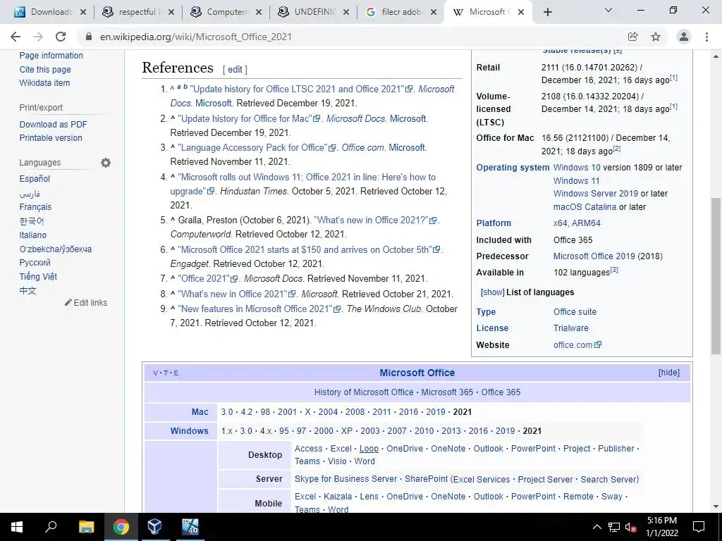Reload the Wikipedia page
The width and height of the screenshot is (722, 541).
(61, 37)
